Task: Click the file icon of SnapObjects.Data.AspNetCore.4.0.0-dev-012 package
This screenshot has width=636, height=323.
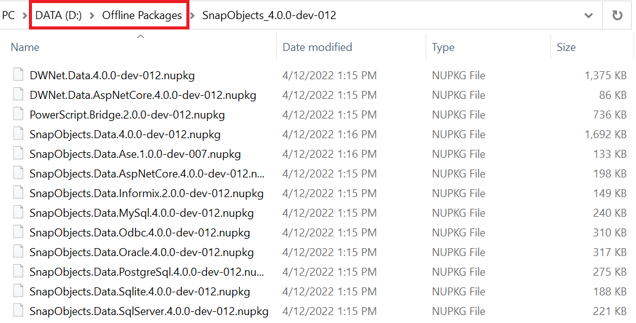Action: (18, 173)
